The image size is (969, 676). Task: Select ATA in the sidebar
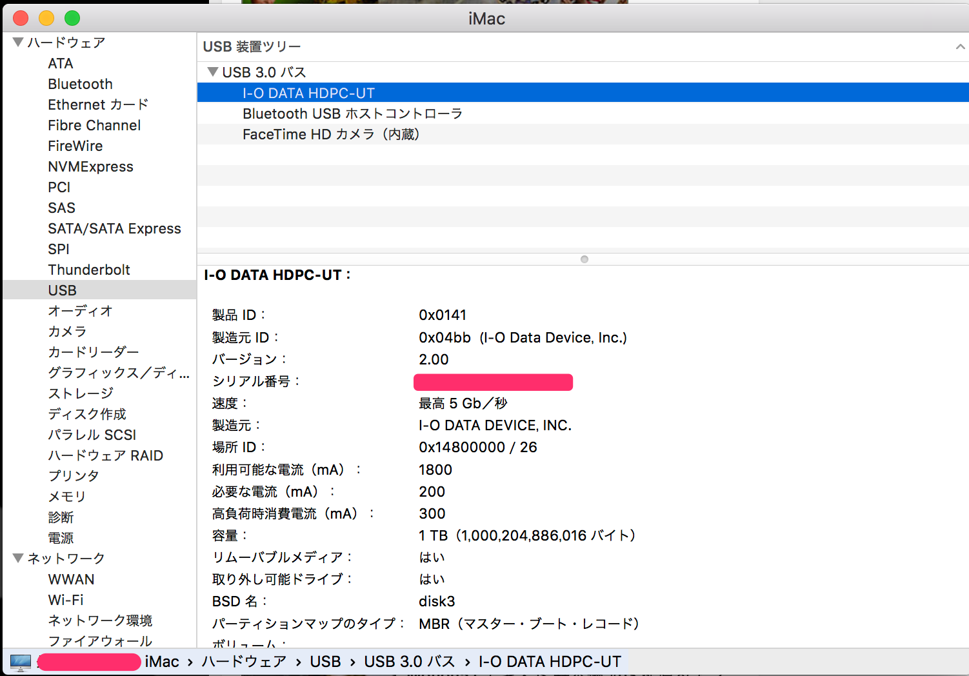(61, 63)
